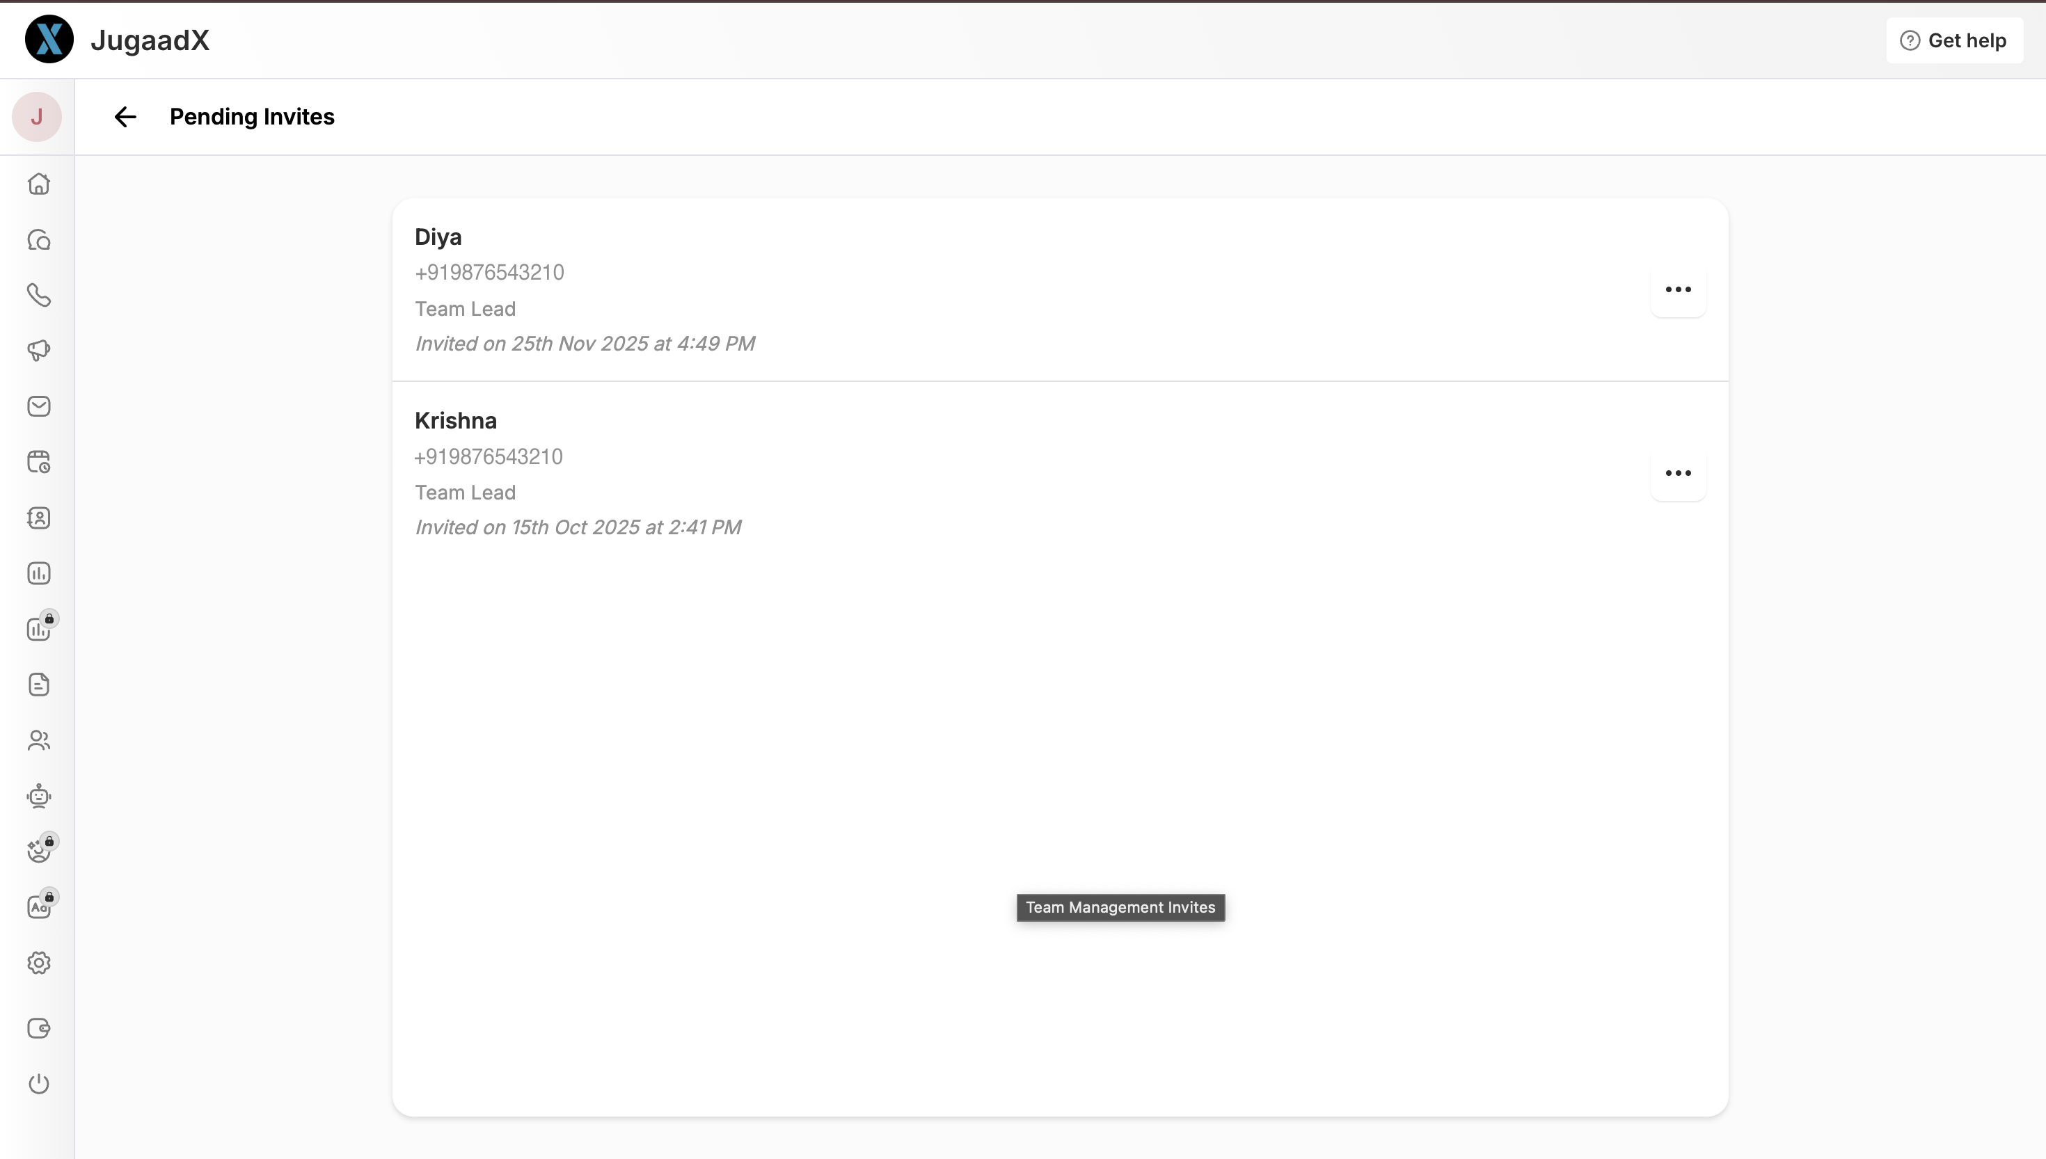Go back from Pending Invites
This screenshot has height=1159, width=2046.
click(x=125, y=117)
